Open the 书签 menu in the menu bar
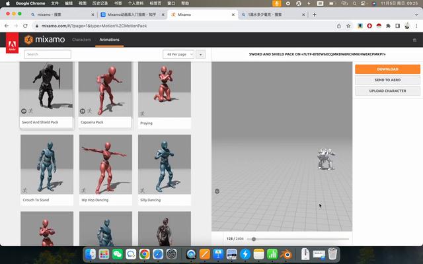This screenshot has height=264, width=423. coord(118,3)
